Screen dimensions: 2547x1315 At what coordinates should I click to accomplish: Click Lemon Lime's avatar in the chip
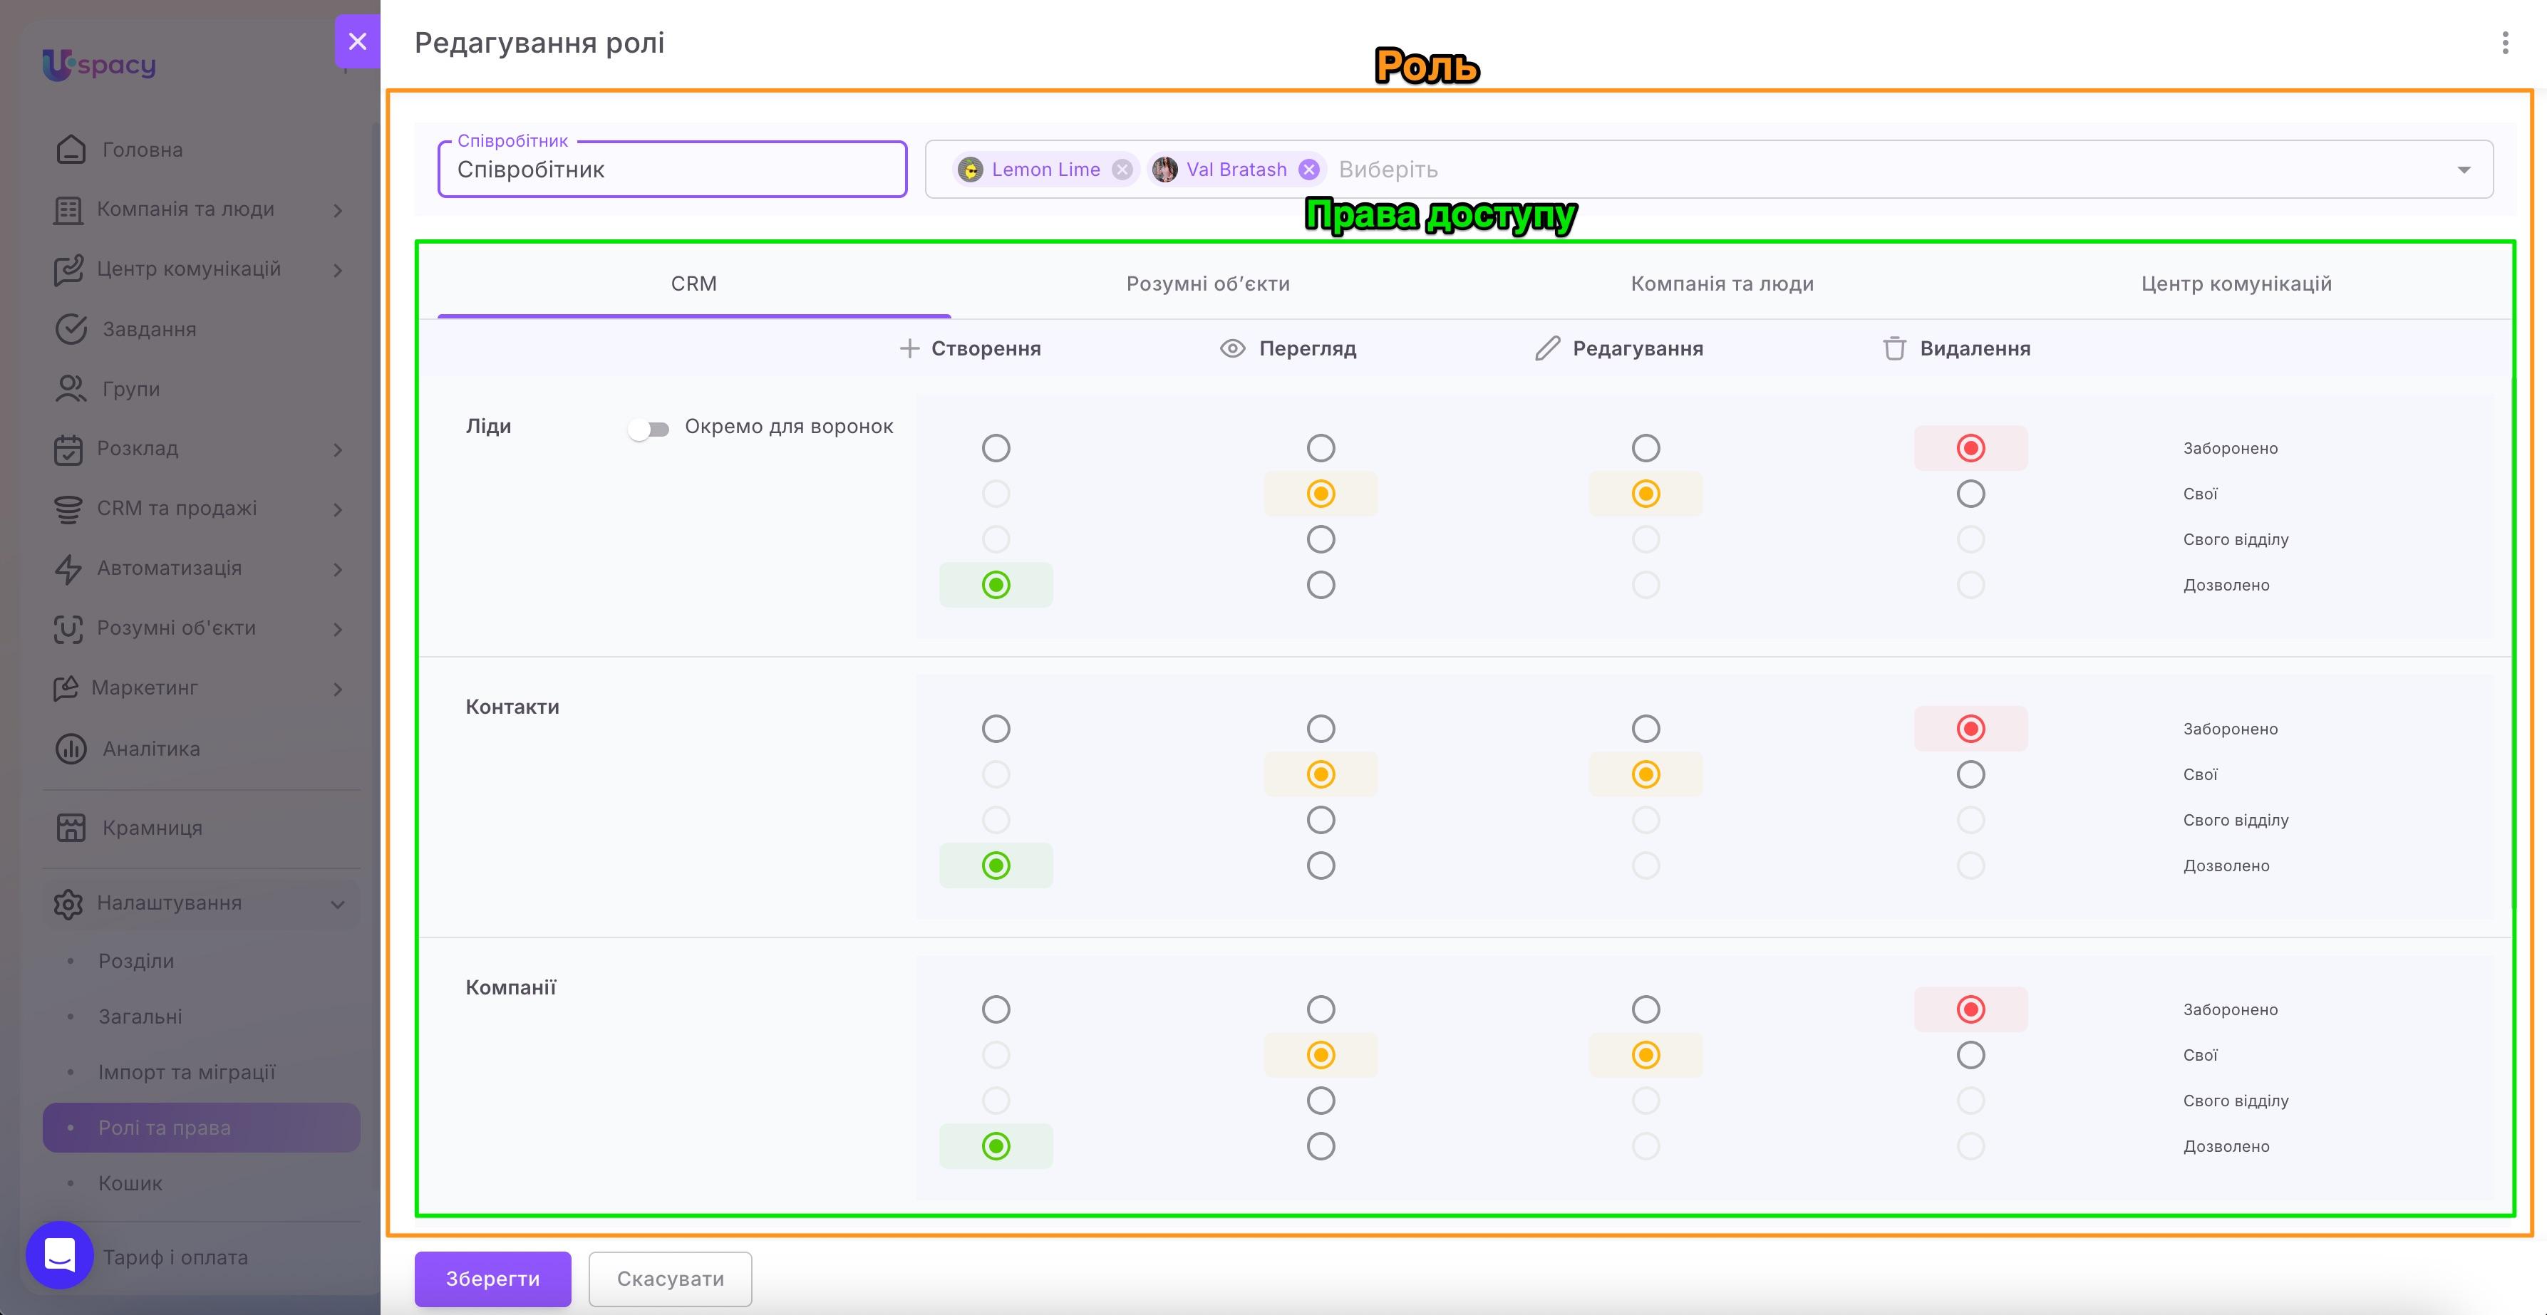tap(970, 170)
